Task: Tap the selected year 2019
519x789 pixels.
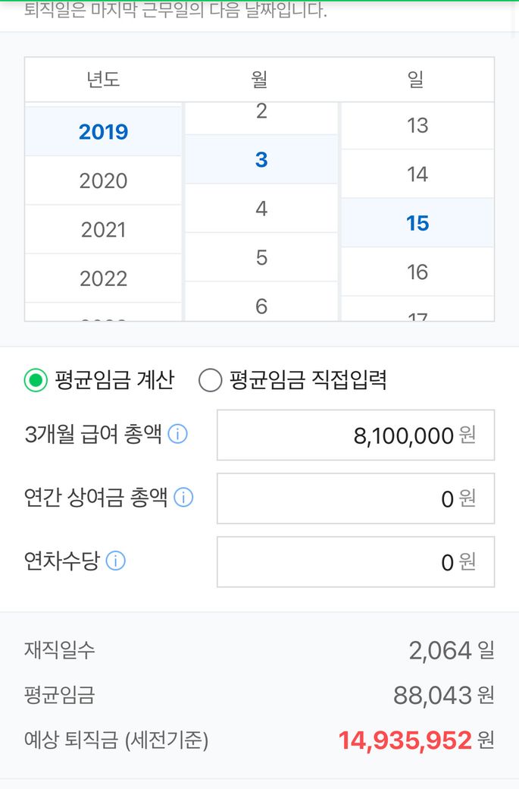Action: click(x=103, y=132)
